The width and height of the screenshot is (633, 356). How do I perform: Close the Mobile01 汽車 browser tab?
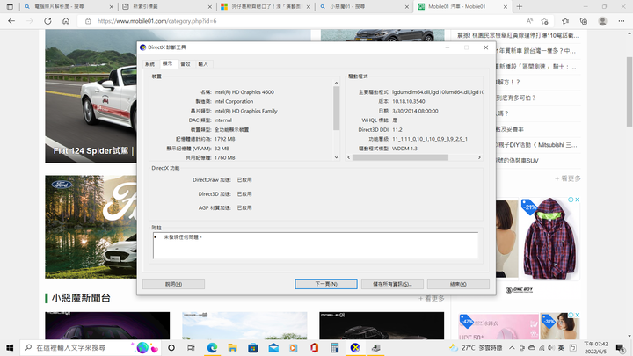pos(505,7)
